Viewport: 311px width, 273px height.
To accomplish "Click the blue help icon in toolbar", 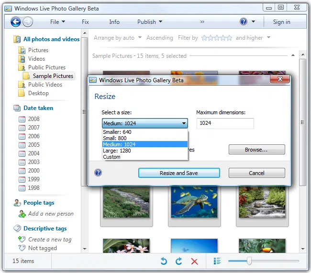I will click(x=244, y=22).
